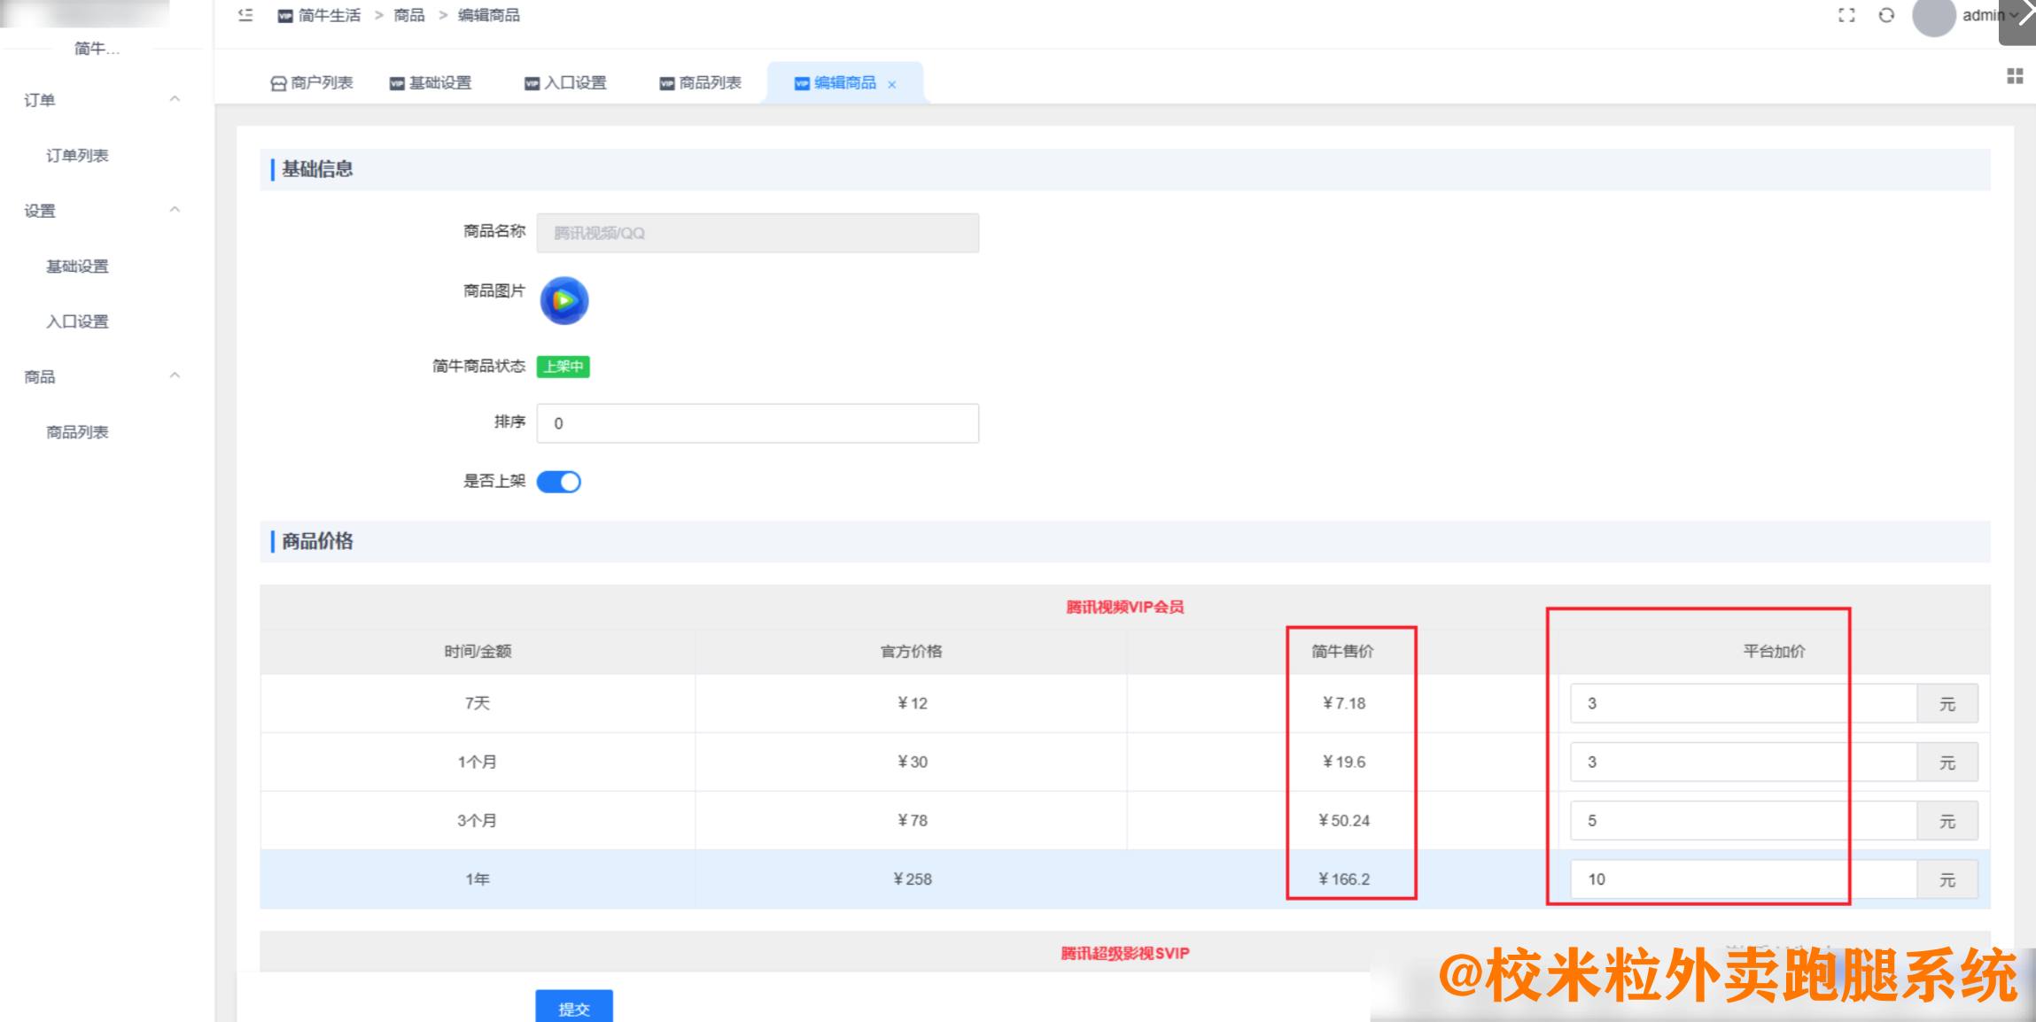
Task: Click the VIP icon beside 简牛生活 breadcrumb
Action: point(284,15)
